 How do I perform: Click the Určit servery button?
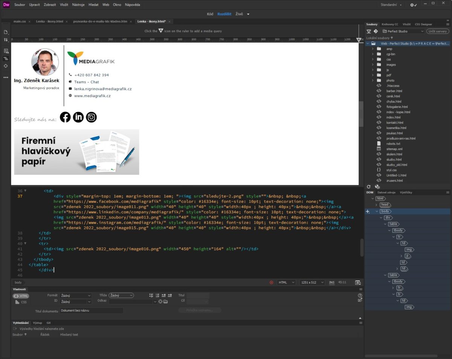[x=437, y=31]
